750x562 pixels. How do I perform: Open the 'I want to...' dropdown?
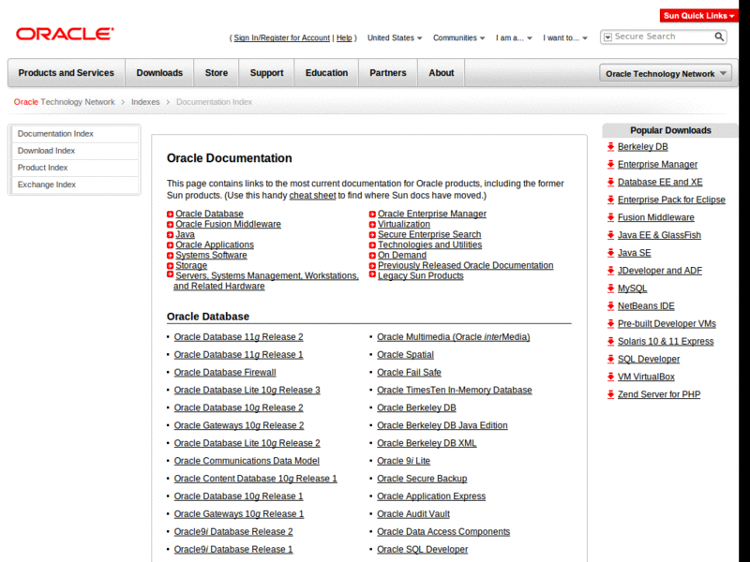click(x=565, y=37)
